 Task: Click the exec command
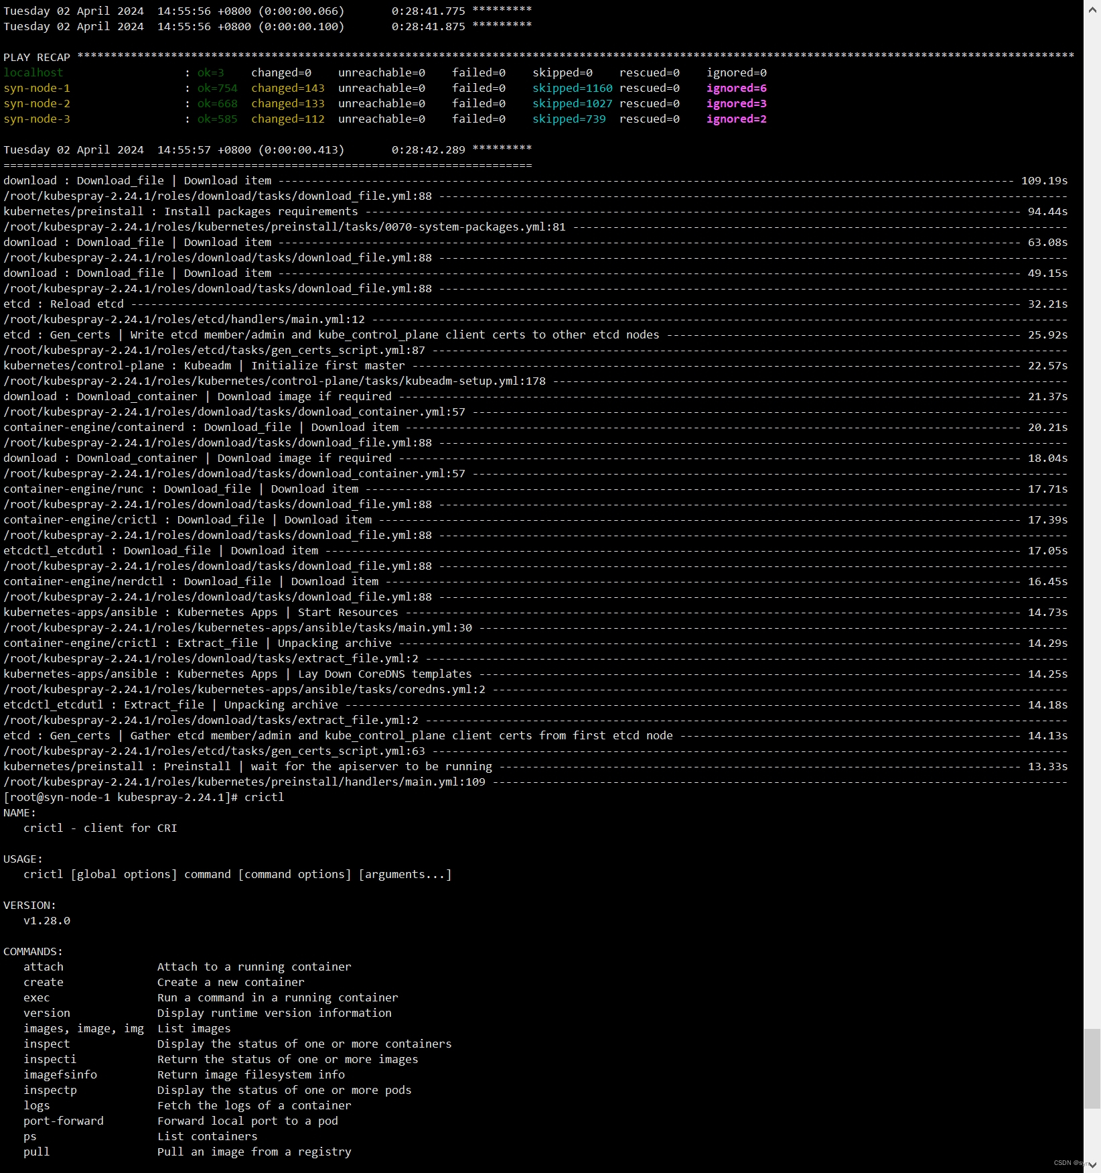37,997
